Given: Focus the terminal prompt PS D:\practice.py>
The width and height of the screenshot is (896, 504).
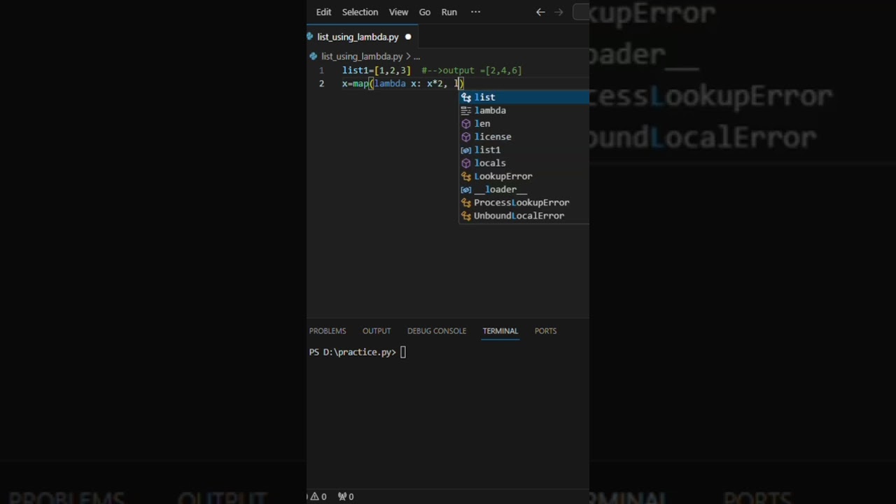Looking at the screenshot, I should [353, 352].
